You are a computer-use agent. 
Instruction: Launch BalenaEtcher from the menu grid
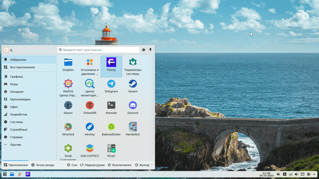(x=111, y=129)
